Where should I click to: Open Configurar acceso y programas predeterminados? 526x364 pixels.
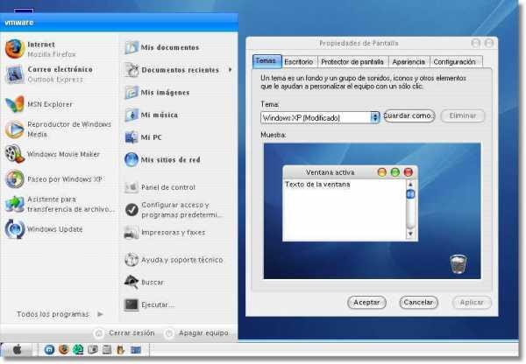click(x=173, y=210)
